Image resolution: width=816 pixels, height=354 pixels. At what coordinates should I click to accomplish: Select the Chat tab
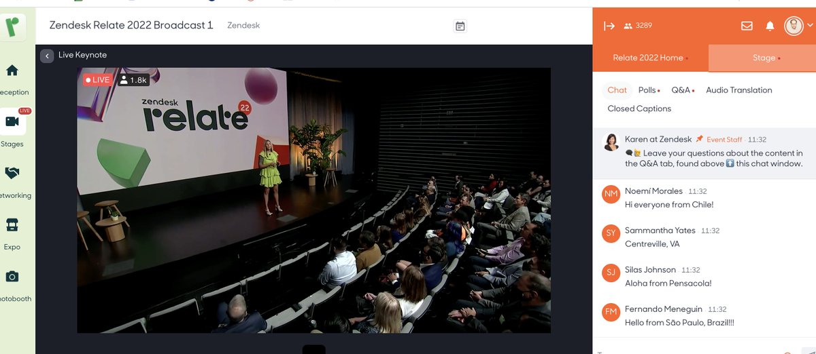(617, 90)
